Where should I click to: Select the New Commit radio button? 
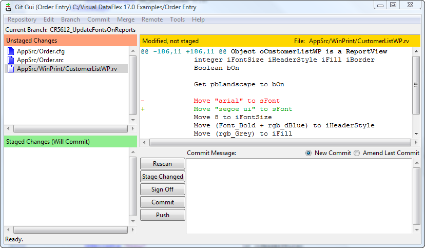click(x=308, y=153)
